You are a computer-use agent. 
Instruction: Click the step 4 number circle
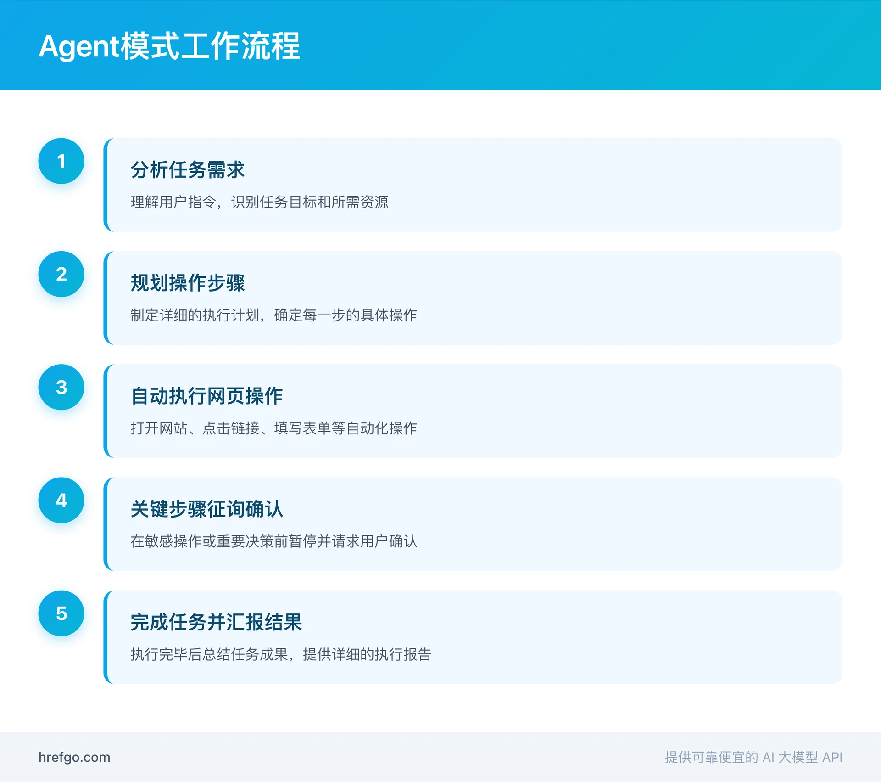pos(61,500)
